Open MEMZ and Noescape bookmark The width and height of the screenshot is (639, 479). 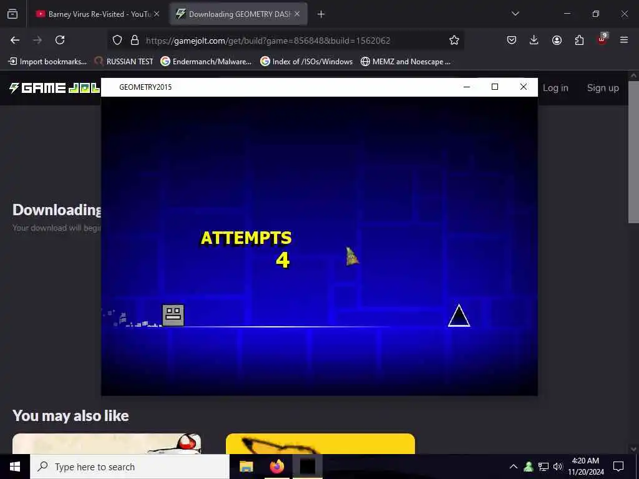tap(406, 62)
